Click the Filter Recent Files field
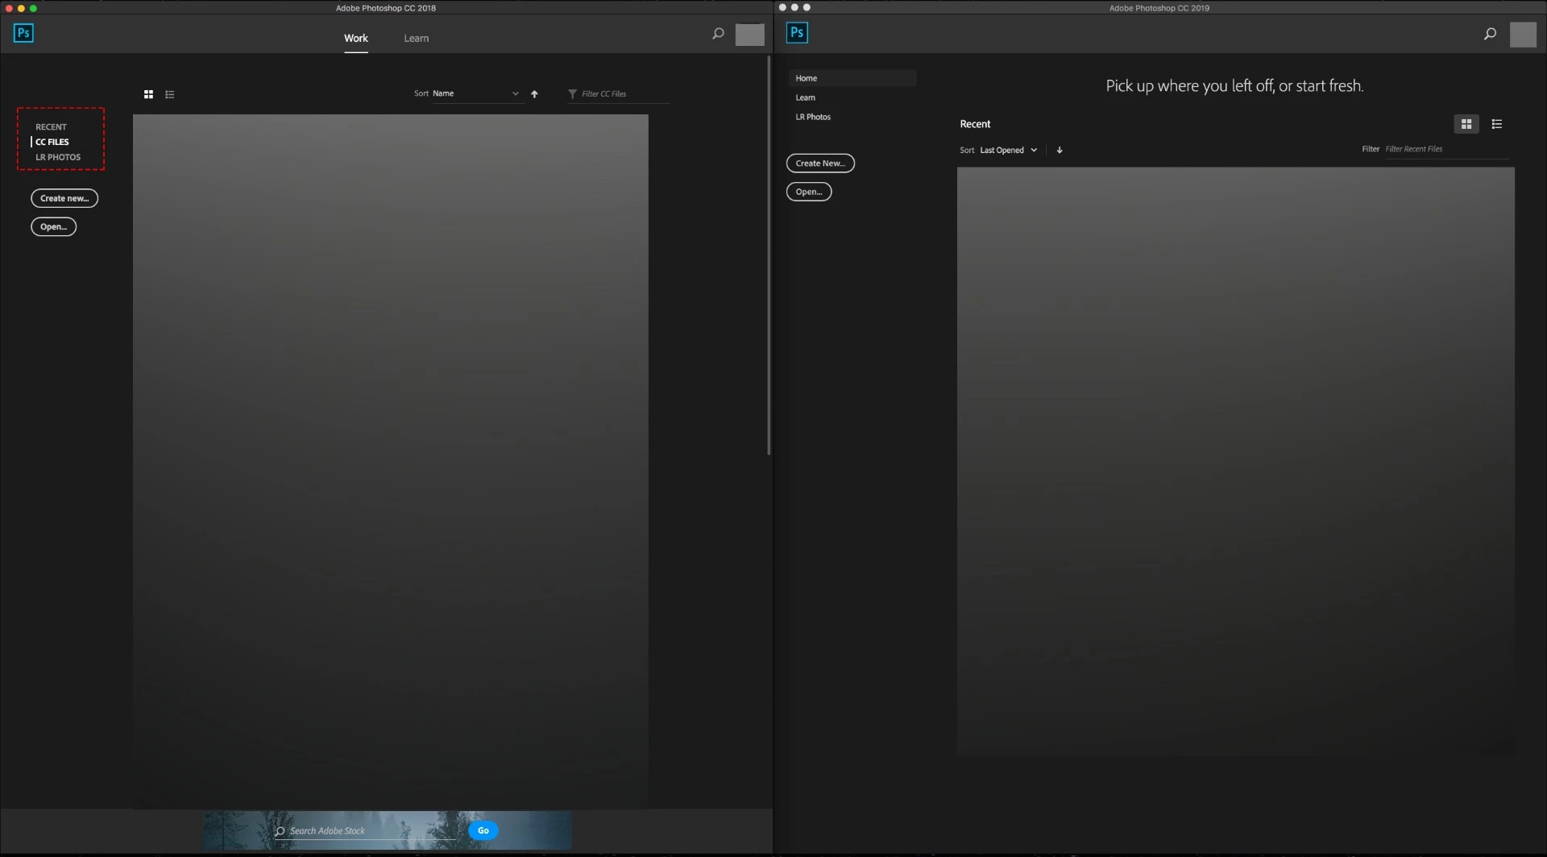The image size is (1547, 857). [x=1447, y=149]
